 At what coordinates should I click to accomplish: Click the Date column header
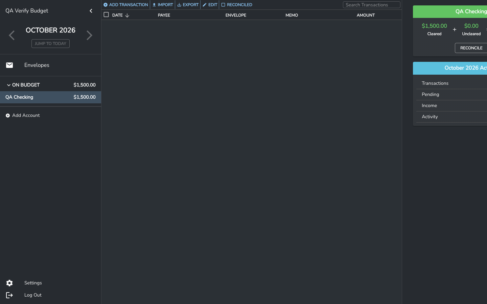[117, 15]
